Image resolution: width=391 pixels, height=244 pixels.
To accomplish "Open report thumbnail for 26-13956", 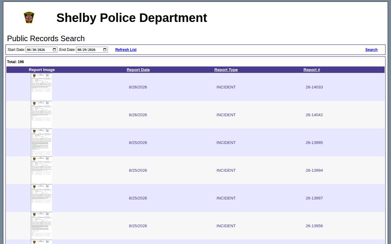I will click(x=42, y=226).
